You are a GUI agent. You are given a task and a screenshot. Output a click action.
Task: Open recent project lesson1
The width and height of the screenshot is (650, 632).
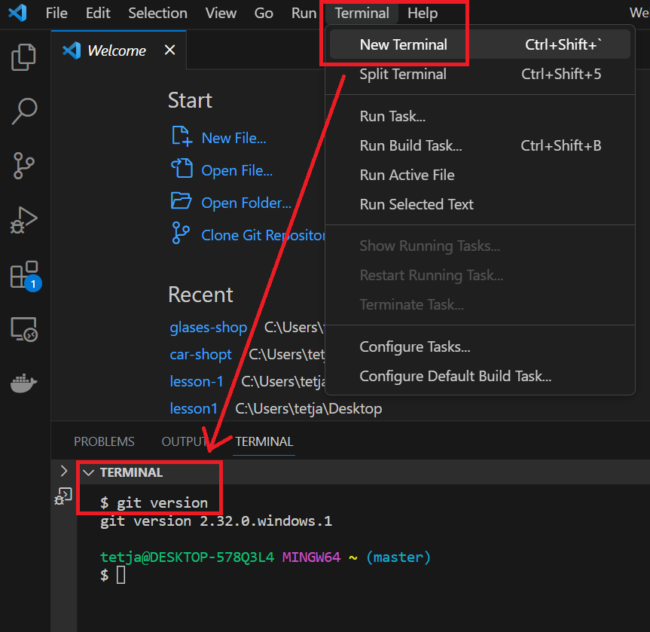tap(194, 409)
